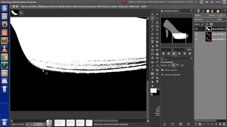Select the Free Select lasso tool
The width and height of the screenshot is (227, 127).
pyautogui.click(x=152, y=18)
